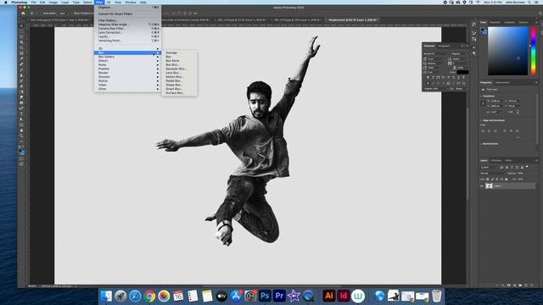Image resolution: width=543 pixels, height=305 pixels.
Task: Toggle All Caps in Character panel
Action: coord(438,77)
